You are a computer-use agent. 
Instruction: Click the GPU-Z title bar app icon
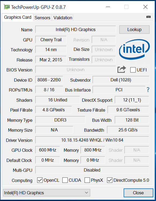[x=7, y=7]
